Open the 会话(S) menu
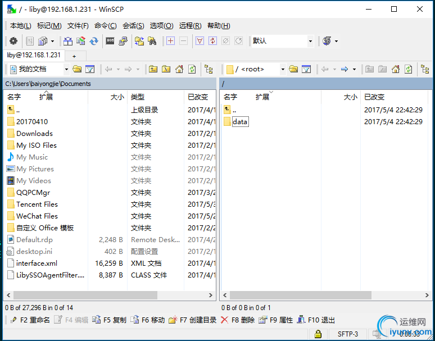This screenshot has width=435, height=341. pos(133,26)
